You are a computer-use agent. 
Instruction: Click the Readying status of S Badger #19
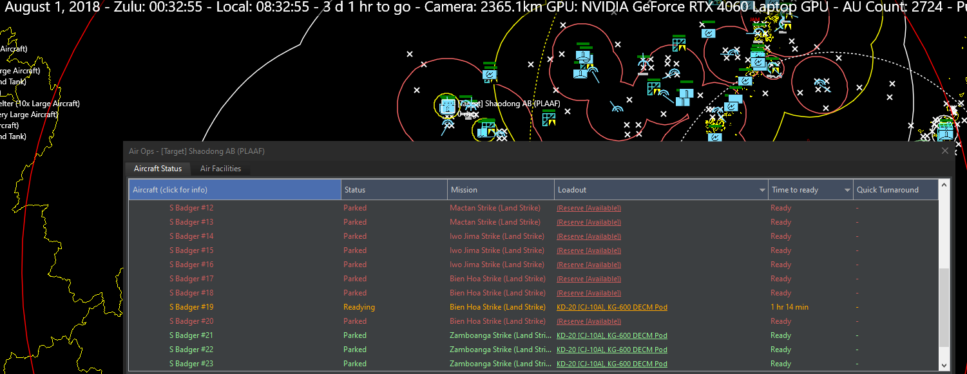(x=359, y=307)
